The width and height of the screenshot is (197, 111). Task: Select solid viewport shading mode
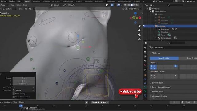tap(131, 5)
